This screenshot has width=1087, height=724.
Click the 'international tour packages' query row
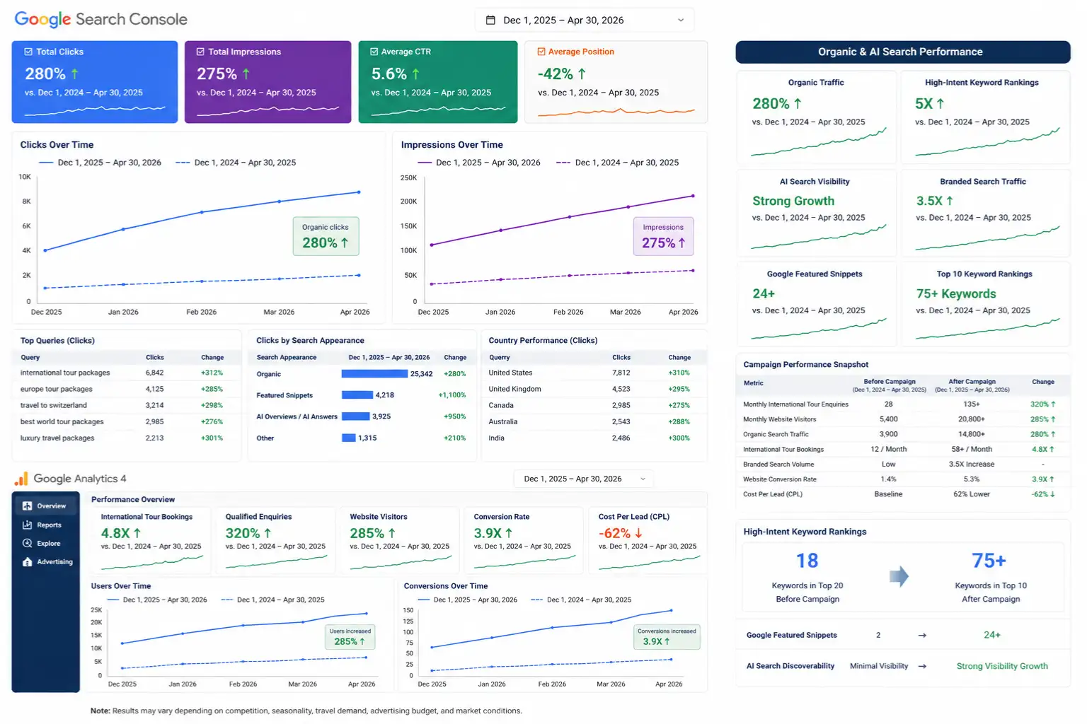pos(127,373)
